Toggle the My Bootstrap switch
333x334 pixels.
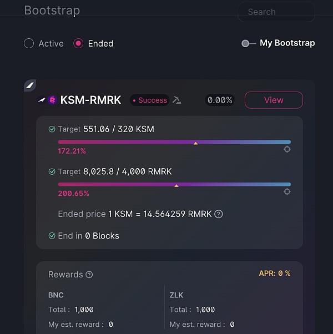click(x=249, y=43)
